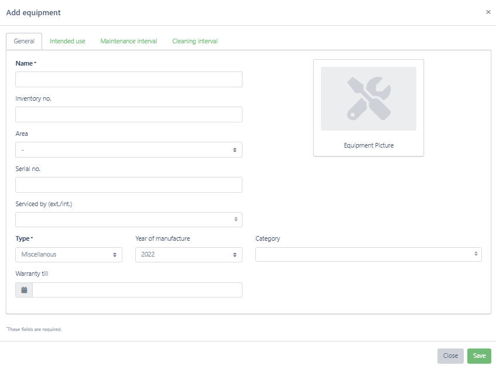The height and width of the screenshot is (369, 496).
Task: Click the Warranty till field label
Action: (30, 274)
